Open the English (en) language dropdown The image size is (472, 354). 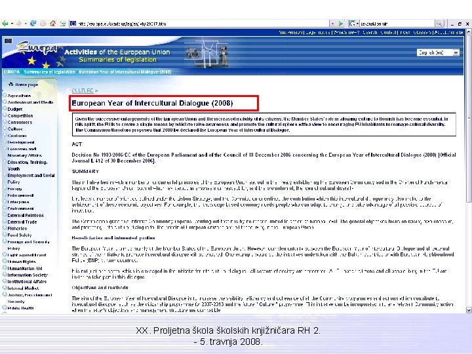coord(438,52)
